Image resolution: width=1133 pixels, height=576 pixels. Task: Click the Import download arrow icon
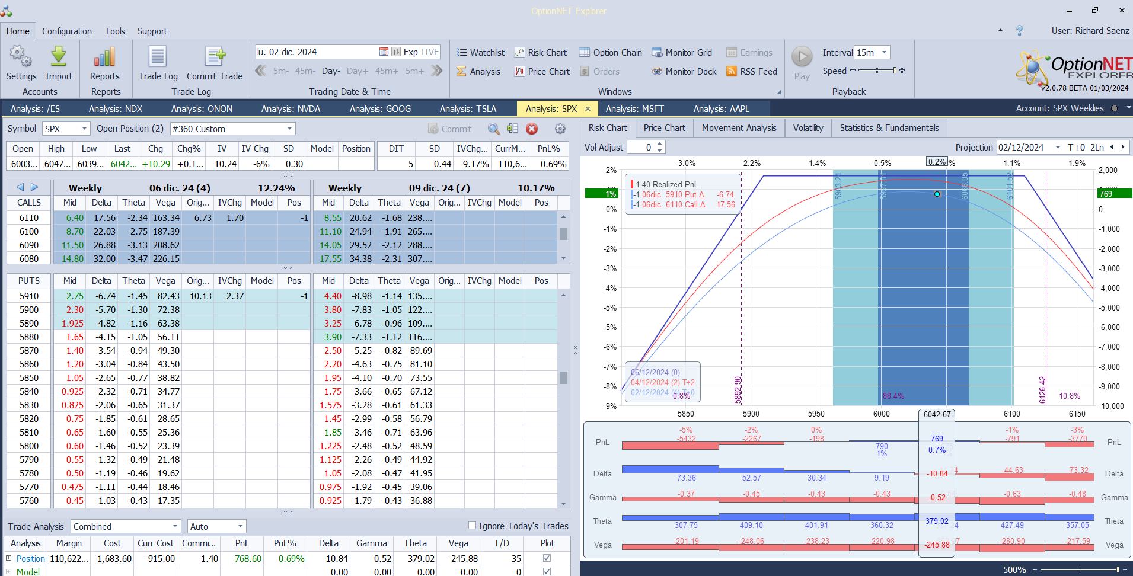(x=59, y=56)
